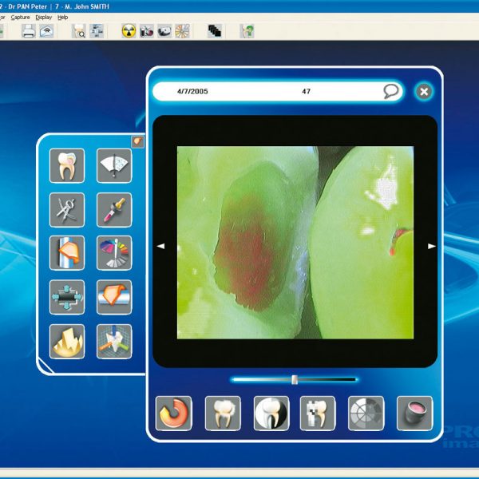Click the pixelated tooth filter icon
479x479 pixels.
tap(318, 414)
